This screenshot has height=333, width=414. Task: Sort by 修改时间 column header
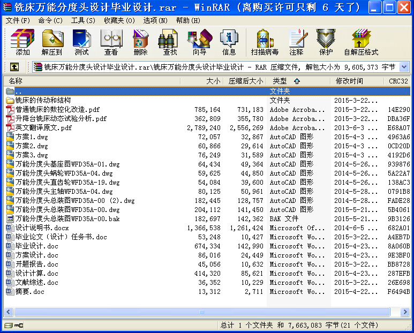[x=349, y=81]
